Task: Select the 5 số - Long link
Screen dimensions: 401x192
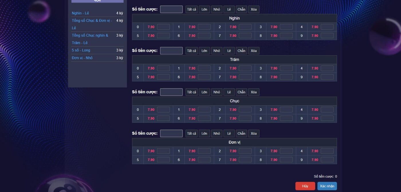Action: tap(81, 50)
